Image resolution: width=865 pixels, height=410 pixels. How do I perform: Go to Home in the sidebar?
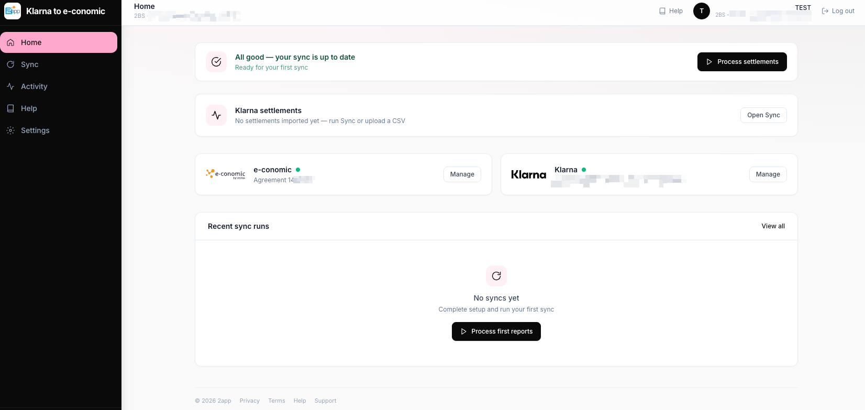coord(59,42)
